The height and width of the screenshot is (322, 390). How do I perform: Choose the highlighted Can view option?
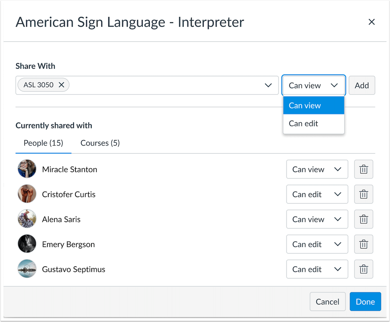click(x=313, y=105)
